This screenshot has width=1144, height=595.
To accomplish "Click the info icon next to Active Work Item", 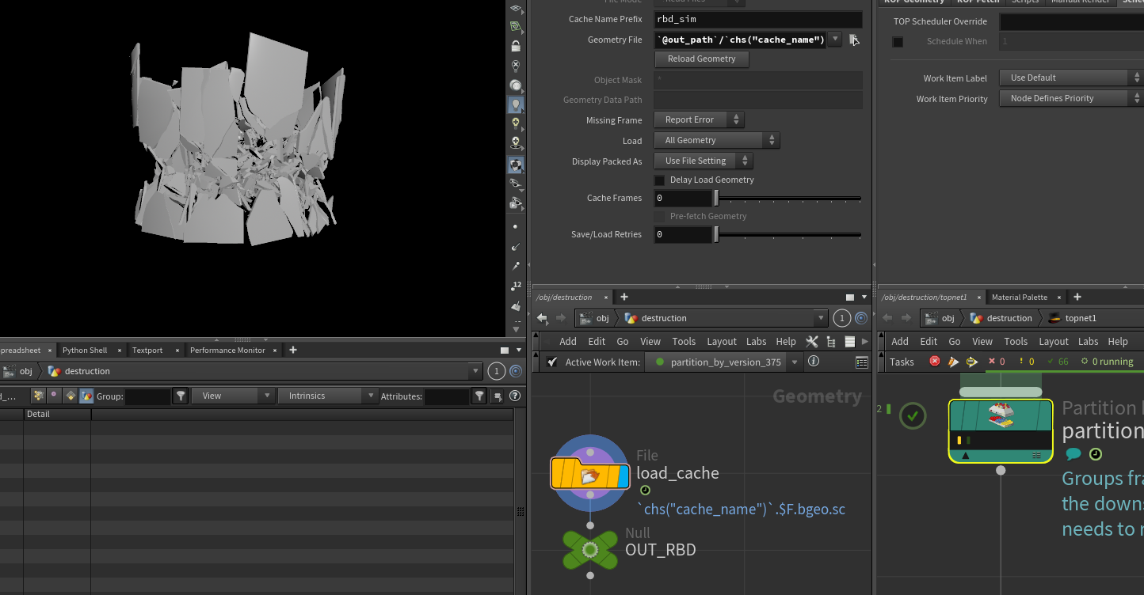I will (x=814, y=362).
